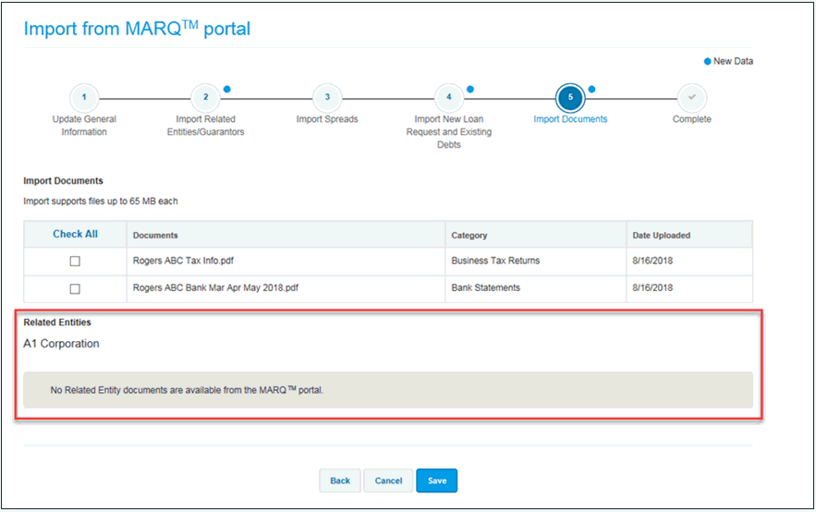Click the Check All link
The height and width of the screenshot is (512, 816).
(75, 234)
